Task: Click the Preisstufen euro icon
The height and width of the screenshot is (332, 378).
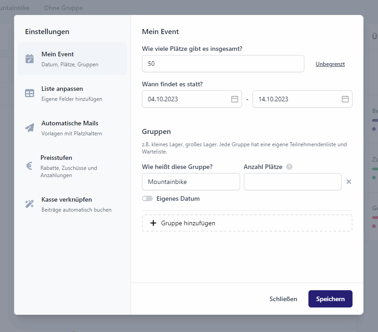Action: click(29, 166)
